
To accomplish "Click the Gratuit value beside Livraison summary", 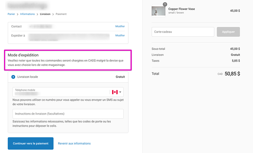I will [235, 55].
